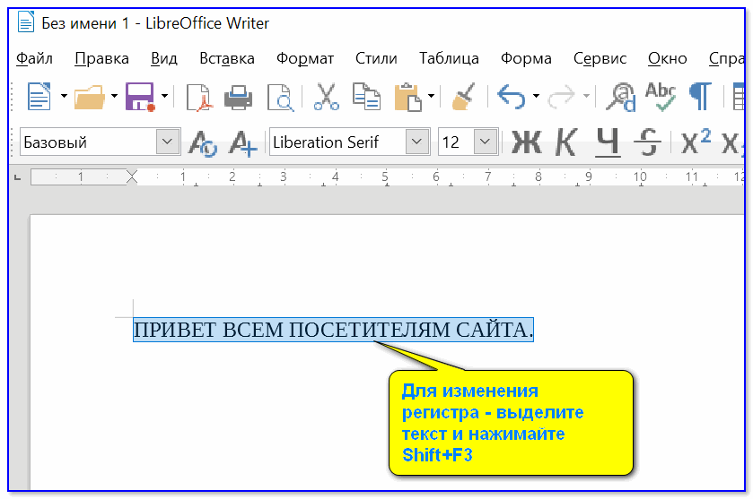
Task: Export document as PDF icon
Action: click(199, 96)
